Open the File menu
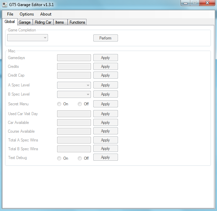 point(10,14)
